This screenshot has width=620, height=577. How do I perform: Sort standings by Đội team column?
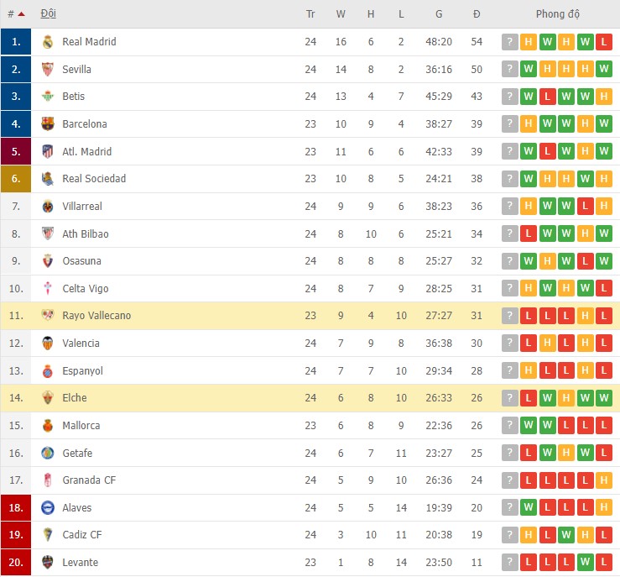49,14
